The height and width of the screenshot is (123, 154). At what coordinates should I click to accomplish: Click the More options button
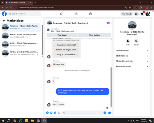pos(94,35)
